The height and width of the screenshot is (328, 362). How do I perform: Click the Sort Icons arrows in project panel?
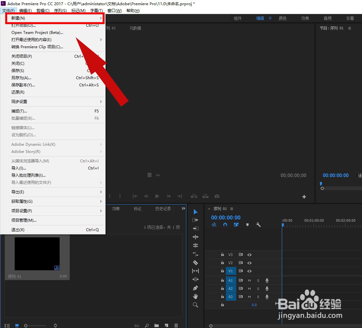point(55,325)
